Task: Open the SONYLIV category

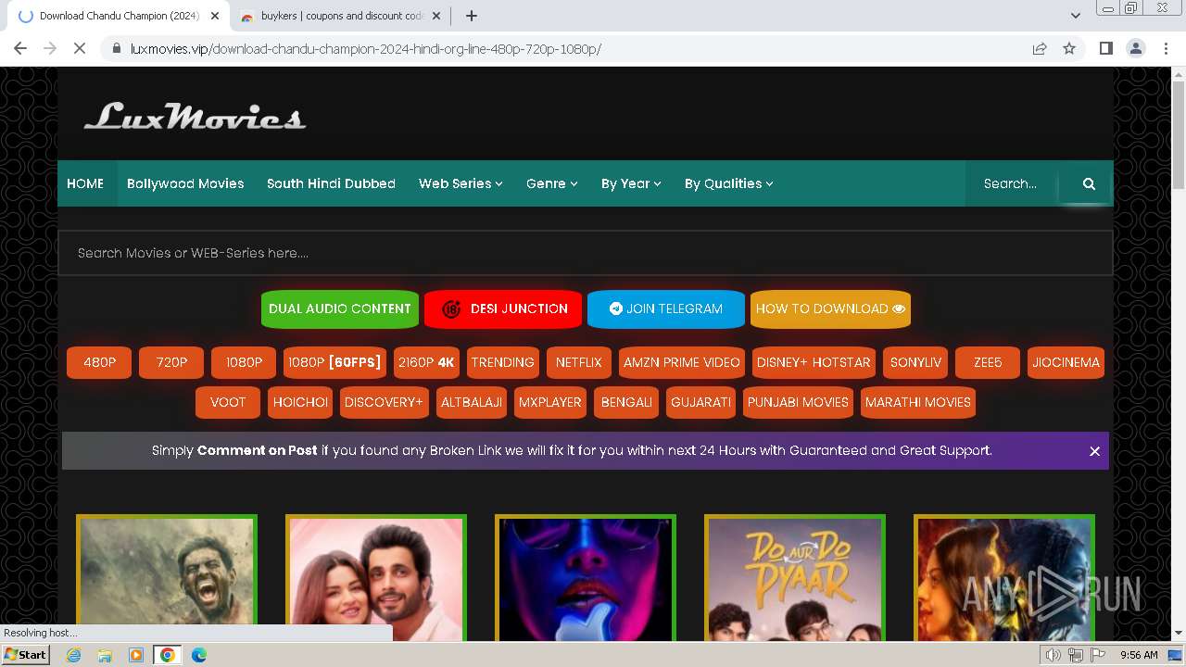Action: click(x=915, y=362)
